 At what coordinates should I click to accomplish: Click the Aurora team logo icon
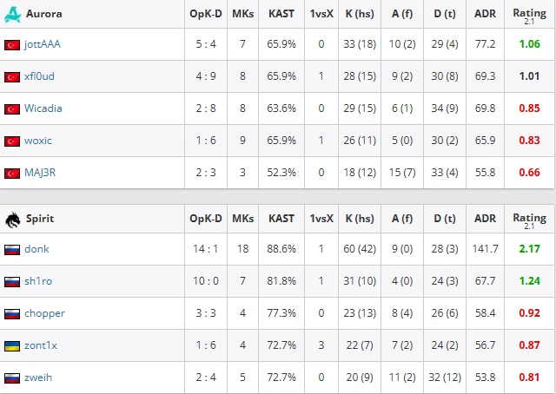[x=13, y=14]
